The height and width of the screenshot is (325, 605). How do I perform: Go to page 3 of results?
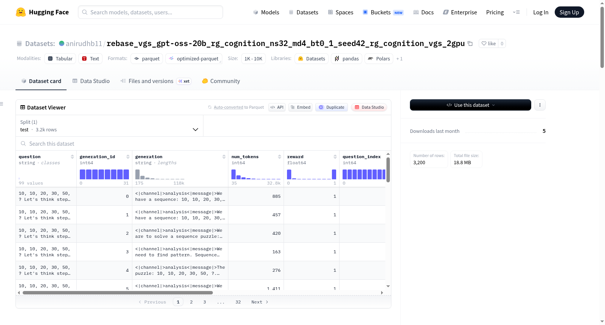205,302
